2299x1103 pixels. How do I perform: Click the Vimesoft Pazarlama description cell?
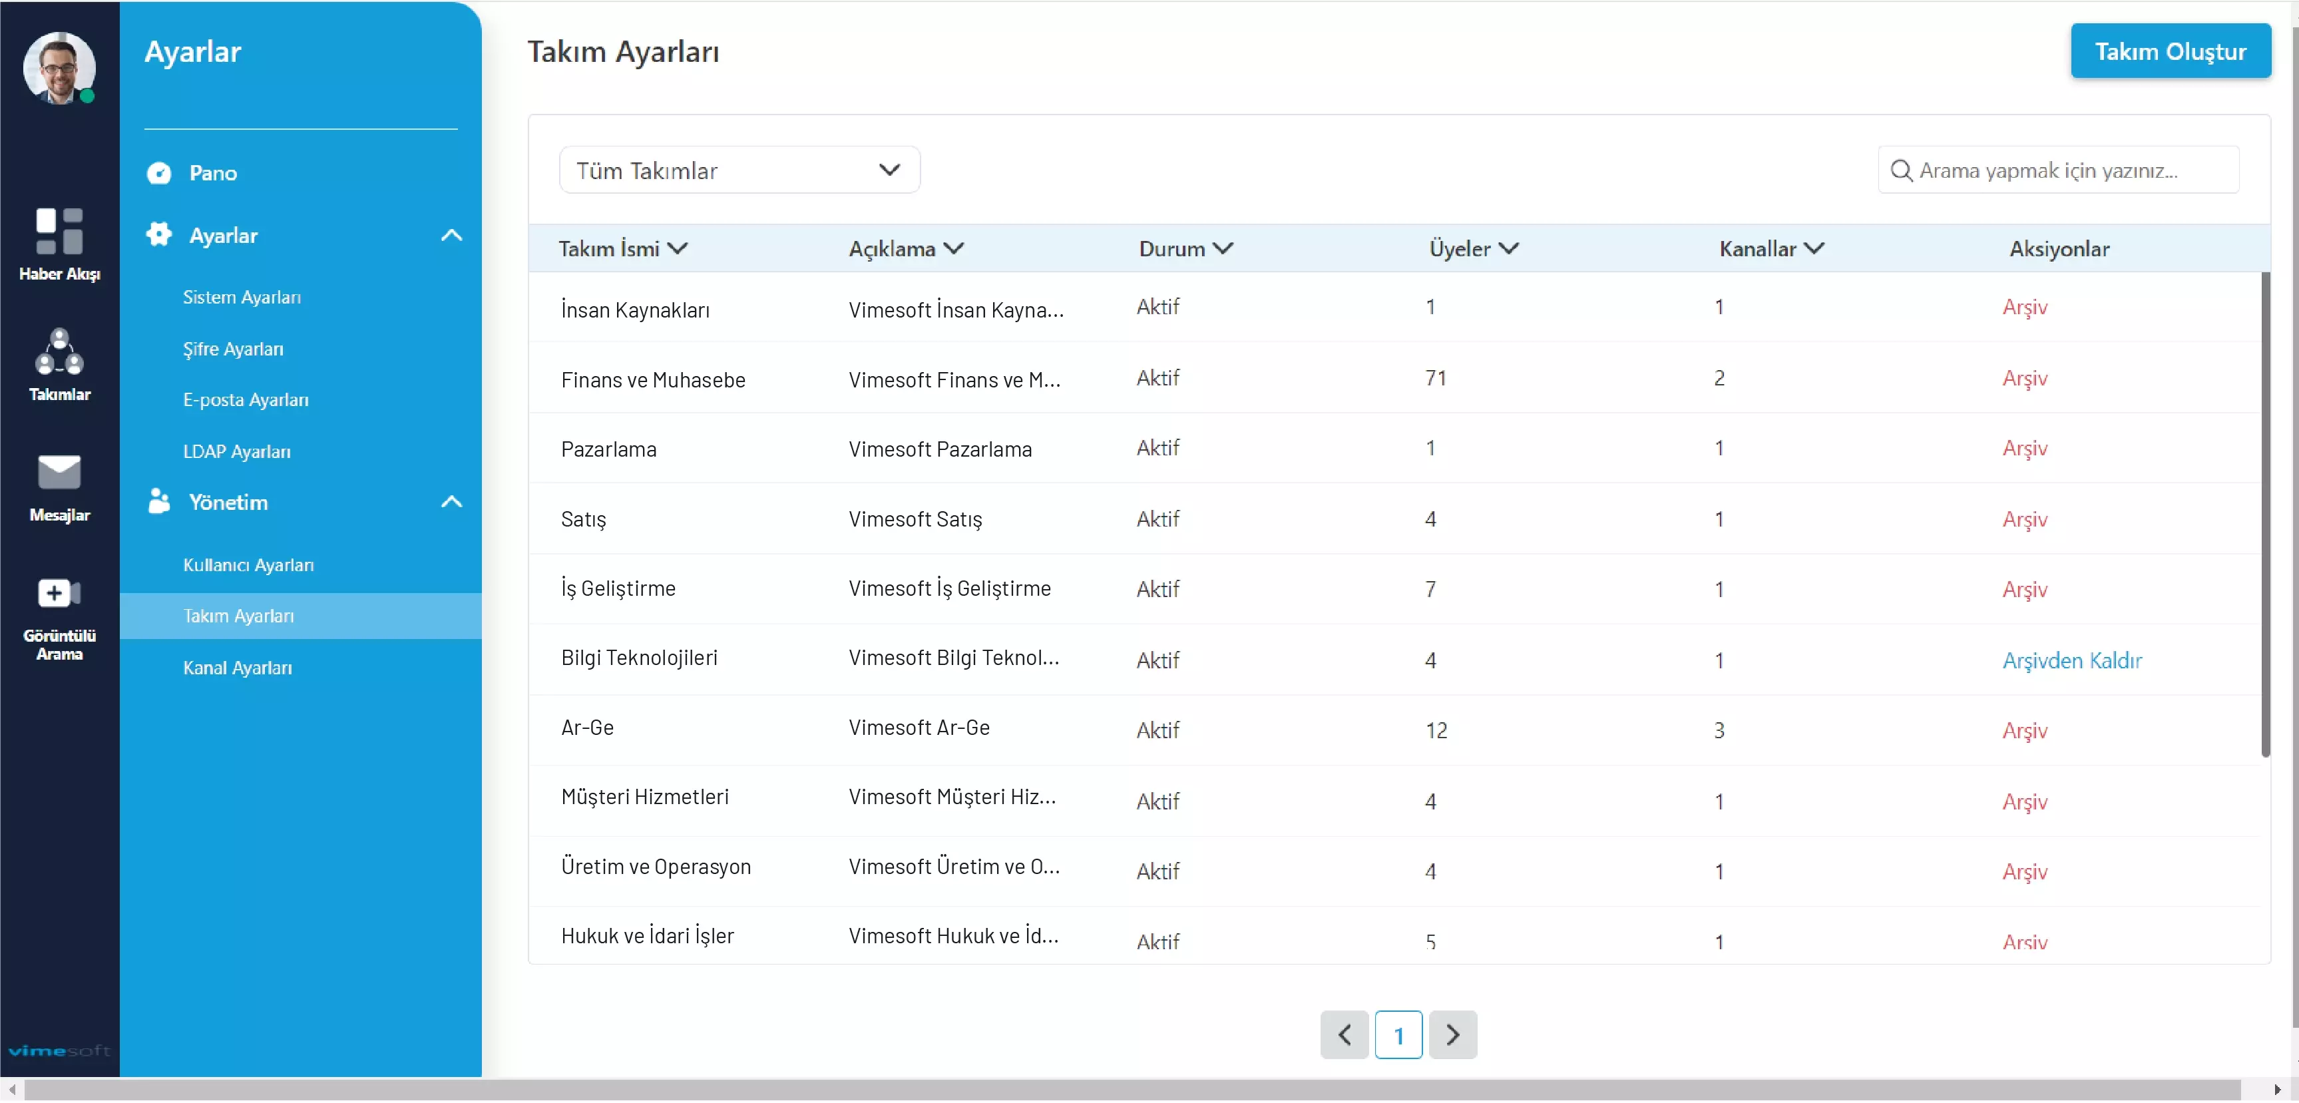coord(940,450)
